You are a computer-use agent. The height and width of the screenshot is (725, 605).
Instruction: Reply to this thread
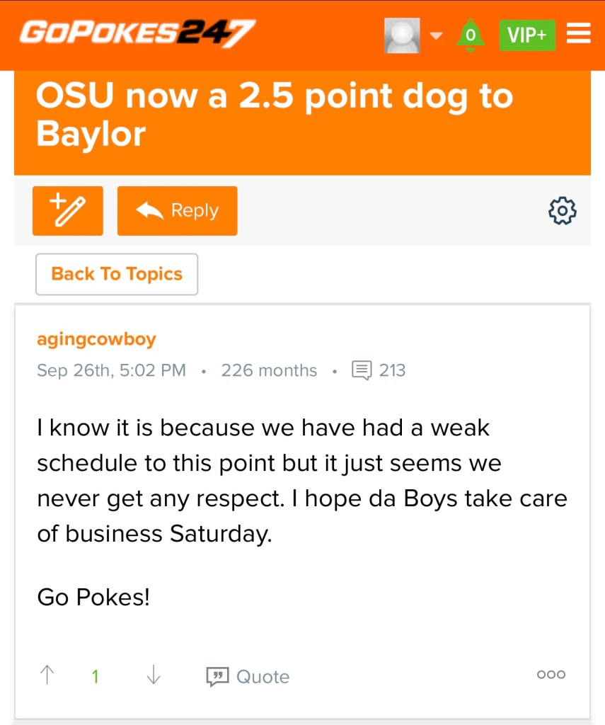click(178, 211)
